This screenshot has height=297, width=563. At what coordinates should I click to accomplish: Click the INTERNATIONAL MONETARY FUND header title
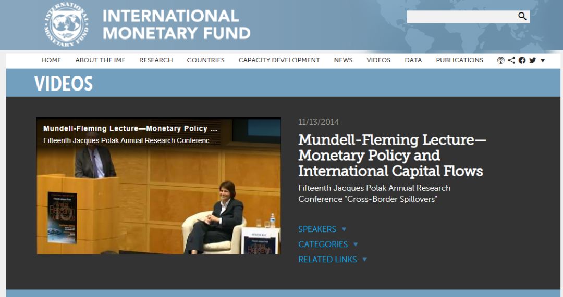pos(176,24)
